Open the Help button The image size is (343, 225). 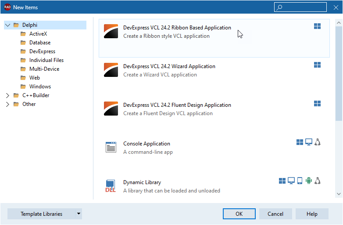tap(312, 214)
